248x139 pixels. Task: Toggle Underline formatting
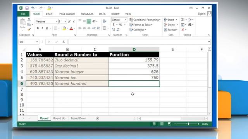pyautogui.click(x=46, y=28)
